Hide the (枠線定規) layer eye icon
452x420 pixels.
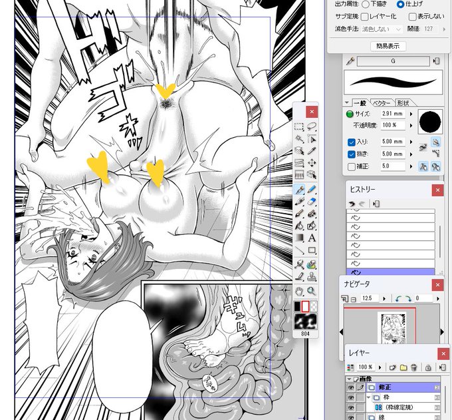click(x=350, y=407)
